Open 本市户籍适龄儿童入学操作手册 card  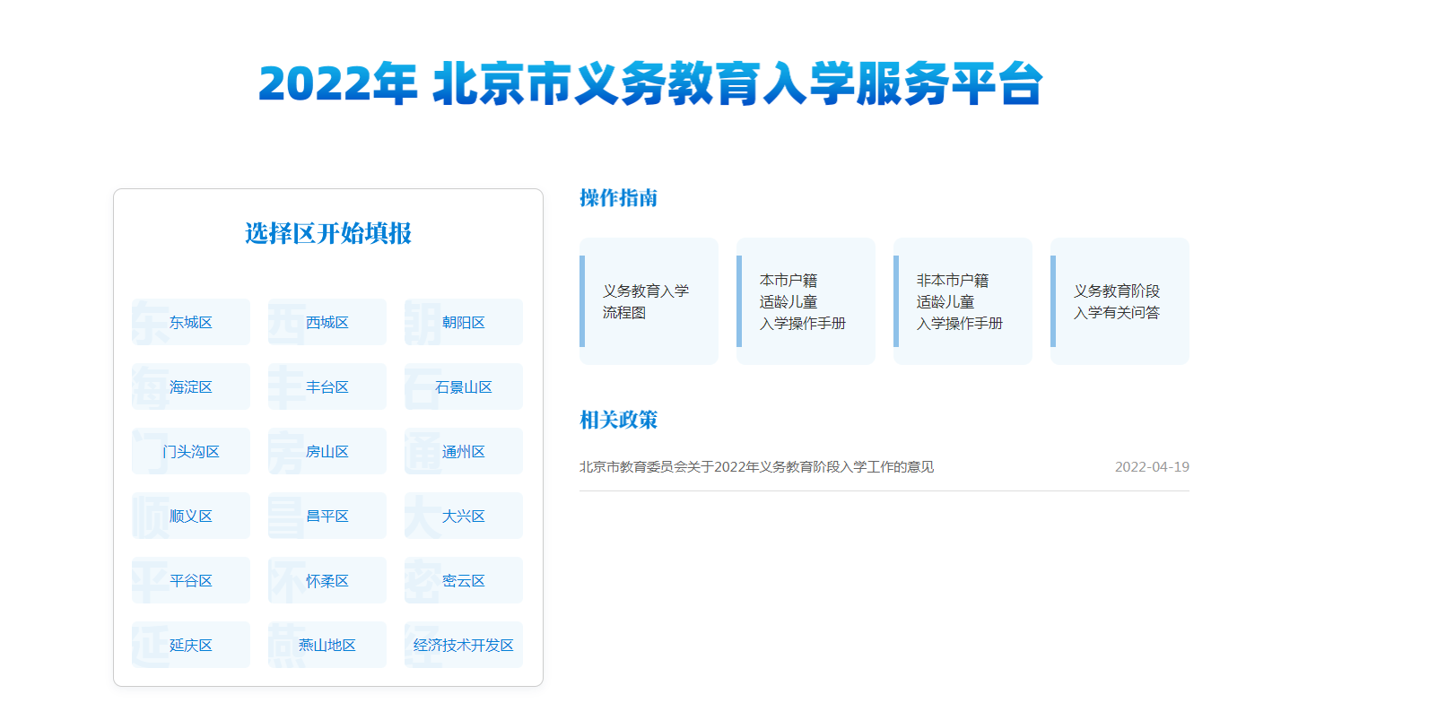pos(806,301)
